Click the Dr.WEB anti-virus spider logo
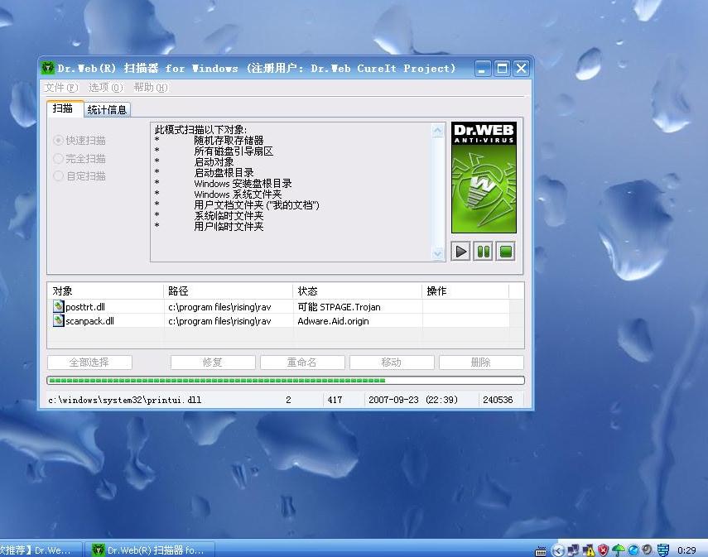This screenshot has height=557, width=708. pos(484,178)
